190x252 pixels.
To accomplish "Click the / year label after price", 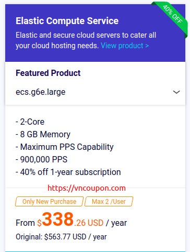I will pyautogui.click(x=116, y=223).
